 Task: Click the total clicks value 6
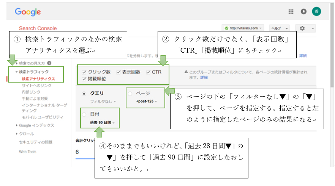point(77,152)
